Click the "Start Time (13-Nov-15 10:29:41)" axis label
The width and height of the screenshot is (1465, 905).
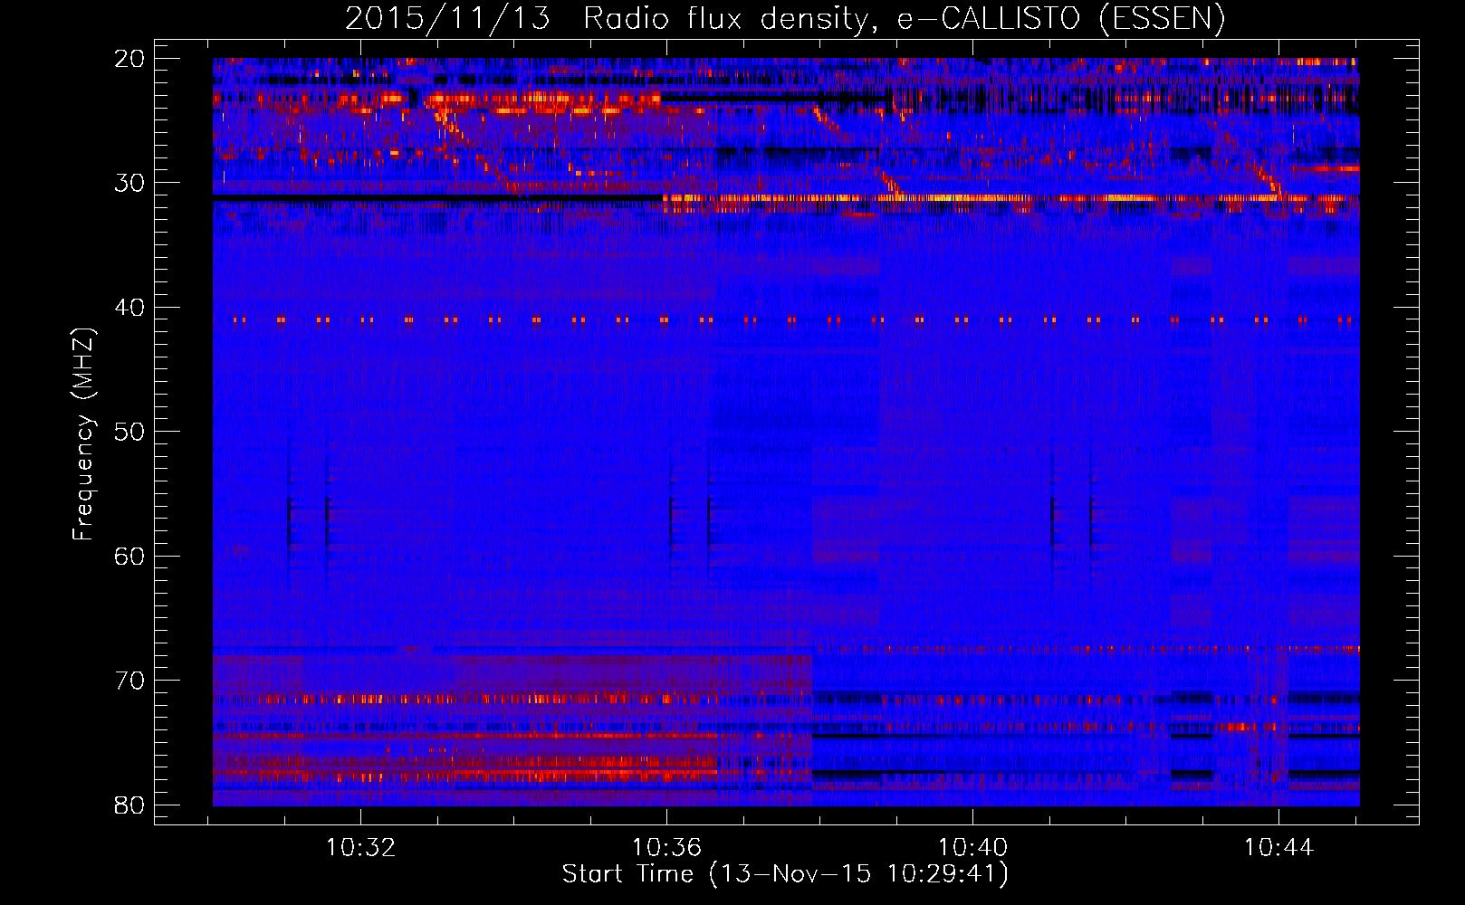[x=785, y=874]
